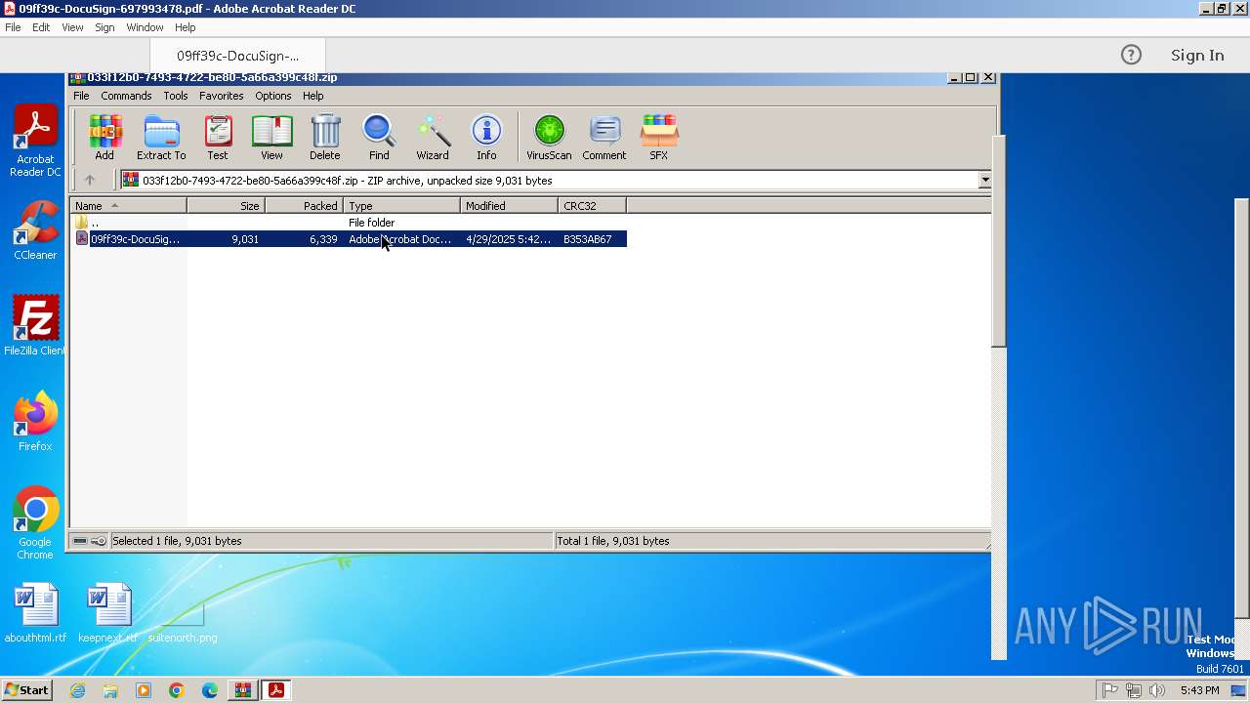Open WinRAR Tools menu
The width and height of the screenshot is (1250, 703).
pyautogui.click(x=176, y=96)
